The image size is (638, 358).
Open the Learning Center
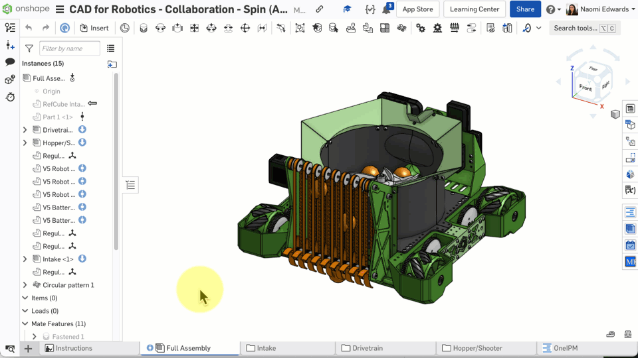click(x=474, y=9)
